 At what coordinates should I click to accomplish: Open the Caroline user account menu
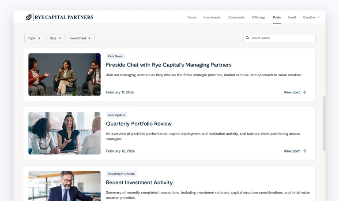[311, 17]
